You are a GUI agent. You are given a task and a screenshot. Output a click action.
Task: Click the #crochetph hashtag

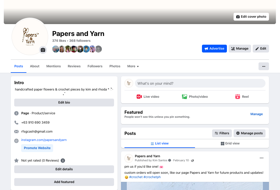[x=152, y=177]
